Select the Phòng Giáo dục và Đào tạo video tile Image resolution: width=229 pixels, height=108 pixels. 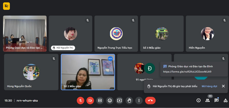(25, 33)
